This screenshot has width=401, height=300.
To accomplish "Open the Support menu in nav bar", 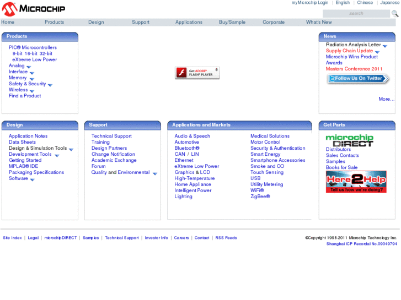I will [x=141, y=22].
